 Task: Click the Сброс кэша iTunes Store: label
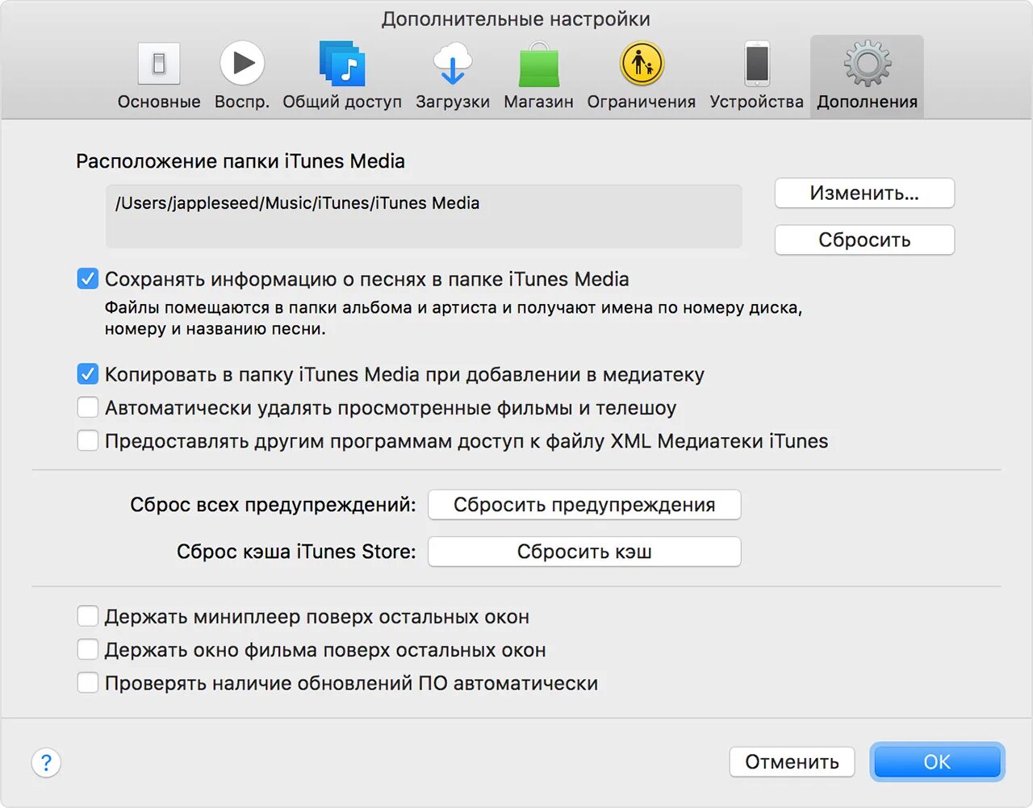point(296,552)
